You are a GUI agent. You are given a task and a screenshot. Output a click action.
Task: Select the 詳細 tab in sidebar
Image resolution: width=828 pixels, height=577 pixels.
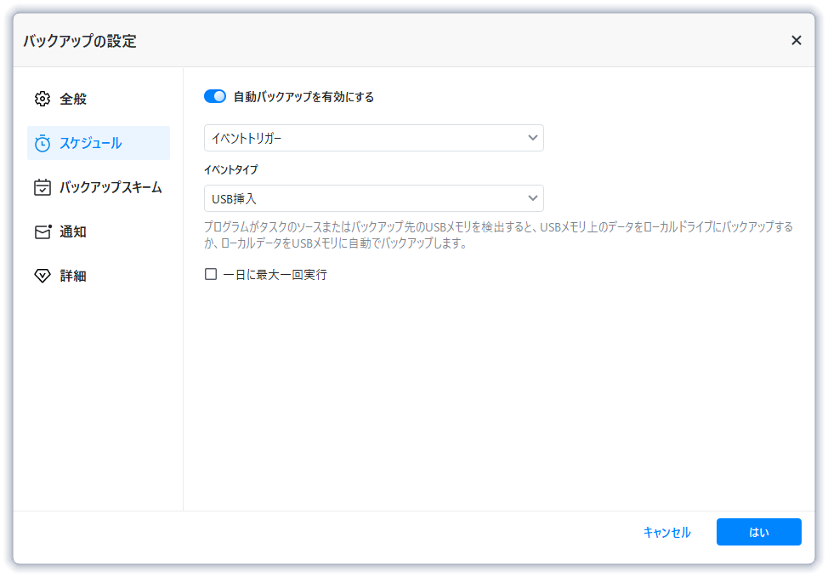73,276
